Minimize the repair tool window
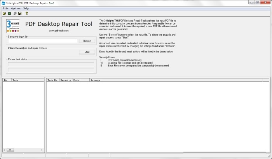The width and height of the screenshot is (272, 159). [x=251, y=2]
